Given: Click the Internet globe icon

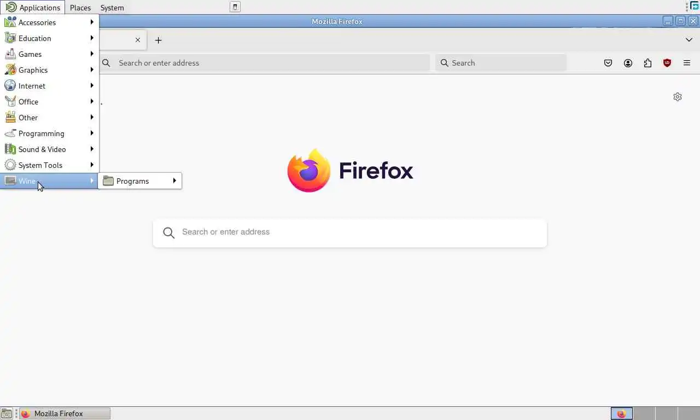Looking at the screenshot, I should [10, 86].
